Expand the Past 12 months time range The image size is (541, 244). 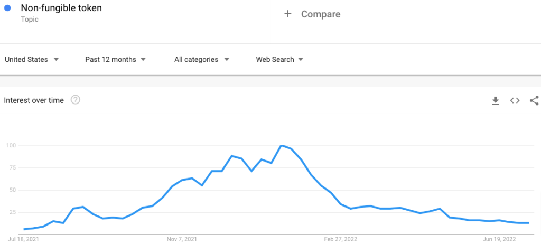pos(116,60)
